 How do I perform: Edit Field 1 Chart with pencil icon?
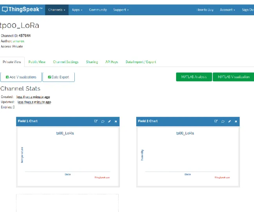tap(109, 121)
